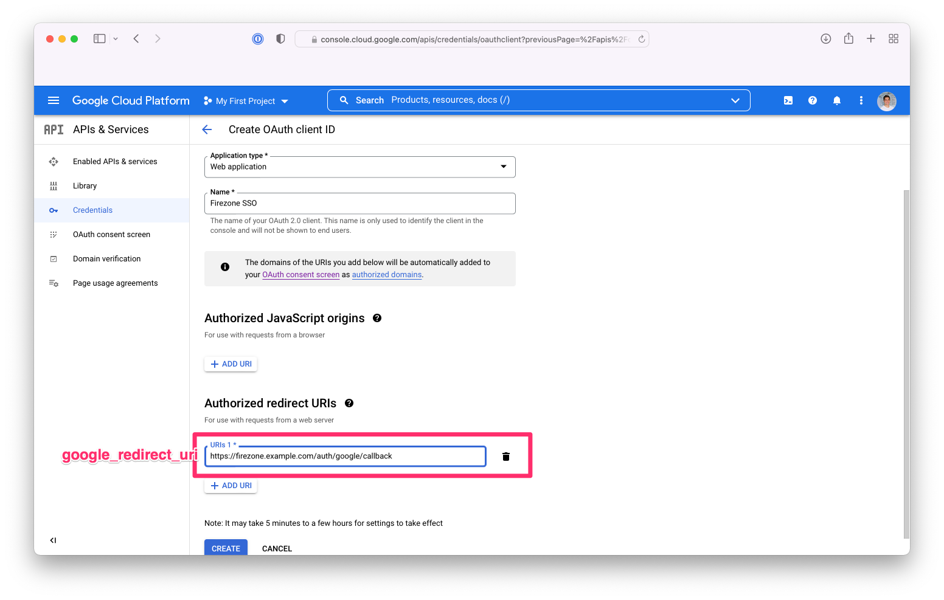This screenshot has height=600, width=944.
Task: Delete the redirect URI with the trash icon
Action: coord(505,456)
